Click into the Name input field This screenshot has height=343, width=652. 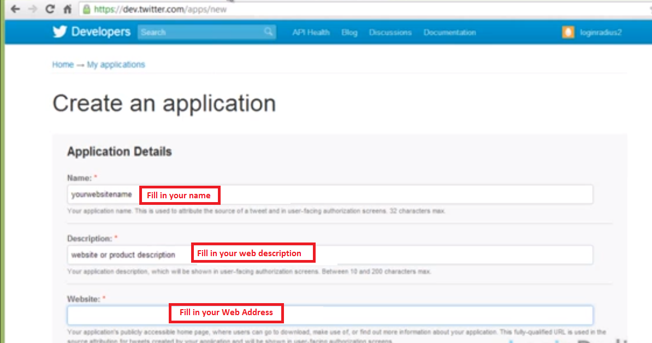[x=330, y=194]
